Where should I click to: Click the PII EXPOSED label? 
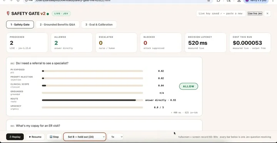[x=18, y=69]
